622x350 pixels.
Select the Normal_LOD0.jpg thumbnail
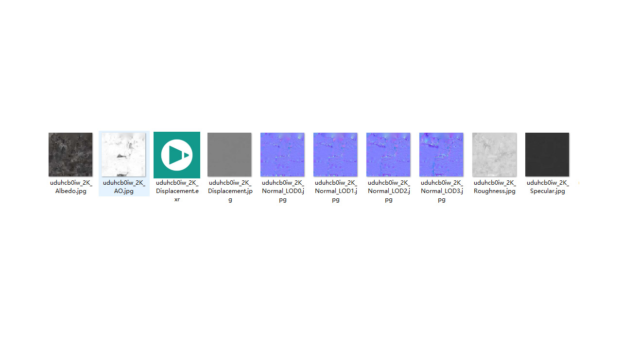[x=282, y=155]
